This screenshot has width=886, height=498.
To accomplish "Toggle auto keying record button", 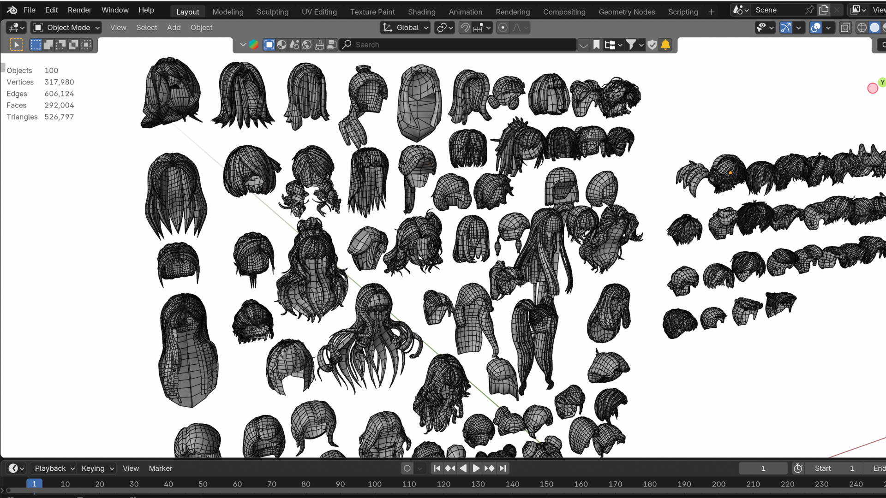I will click(407, 468).
